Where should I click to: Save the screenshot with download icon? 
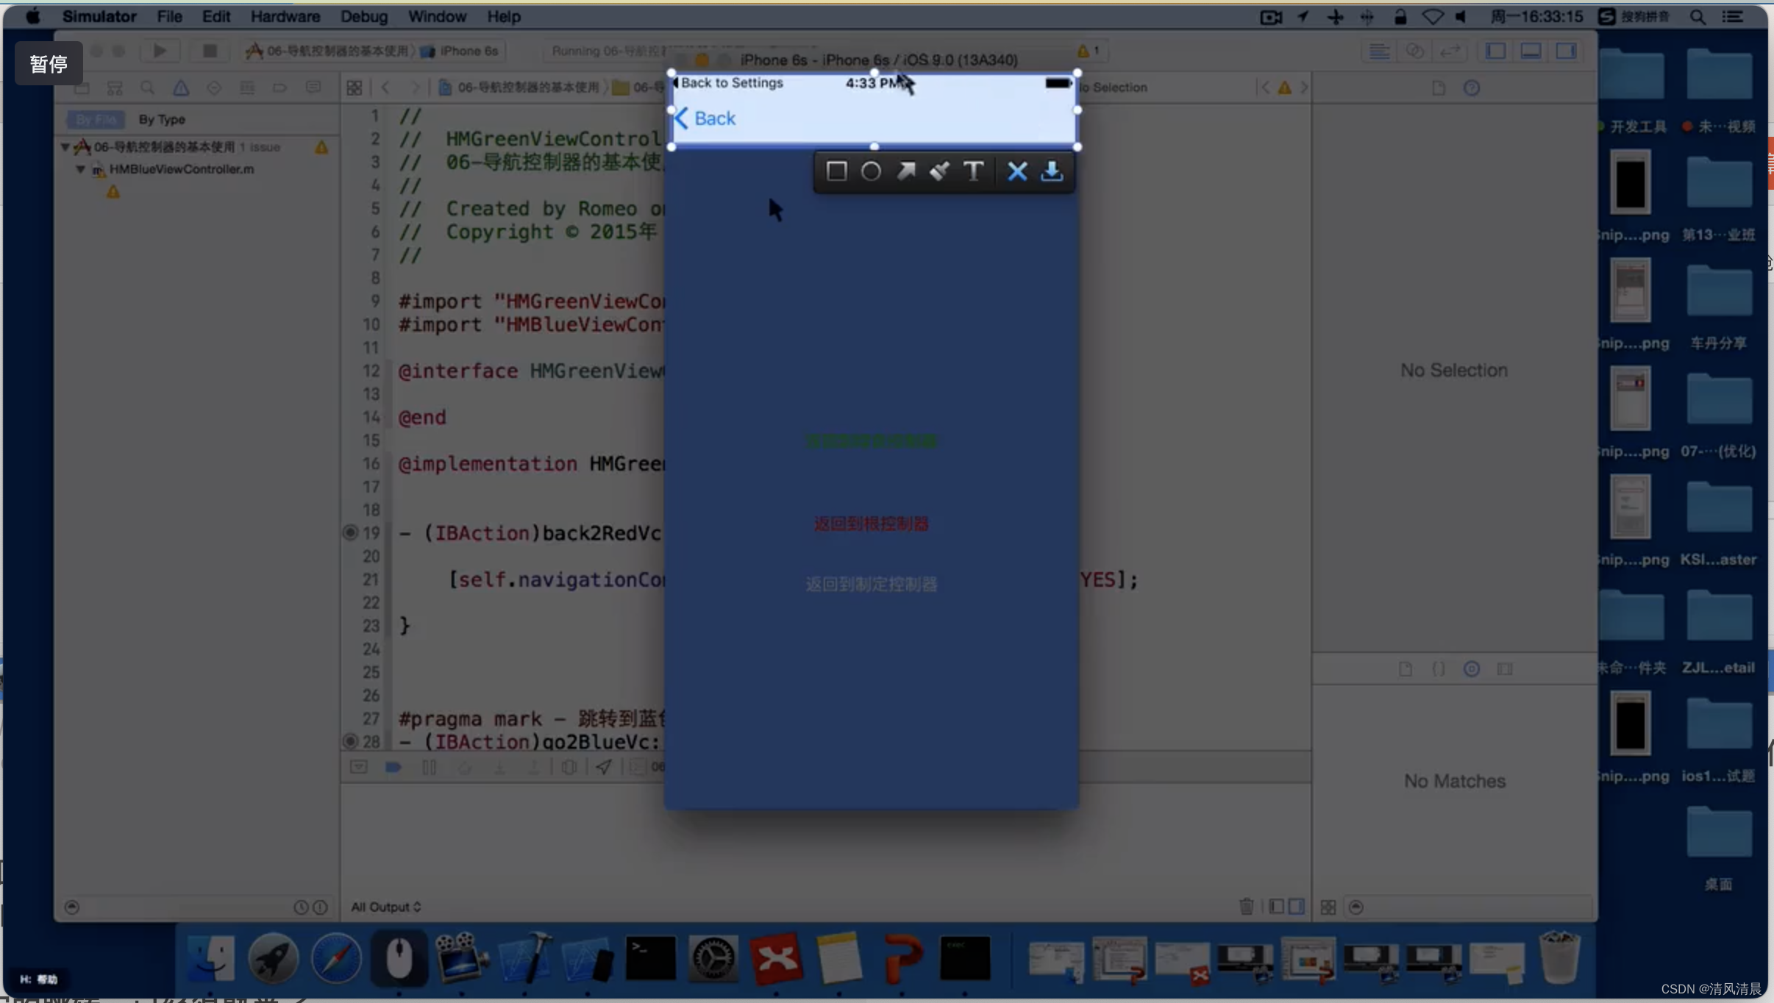pyautogui.click(x=1052, y=171)
